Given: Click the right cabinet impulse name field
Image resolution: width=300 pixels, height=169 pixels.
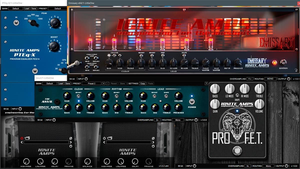Looking at the screenshot, I should pyautogui.click(x=129, y=142).
